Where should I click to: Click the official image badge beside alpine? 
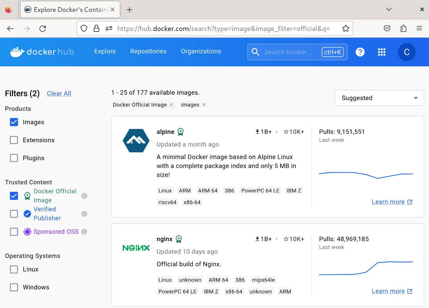pyautogui.click(x=180, y=131)
